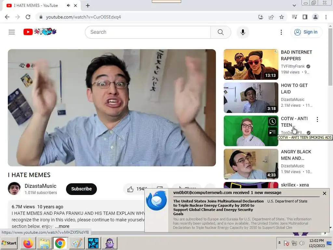The image size is (333, 250).
Task: Click Thunderbird icon in notification
Action: click(156, 201)
